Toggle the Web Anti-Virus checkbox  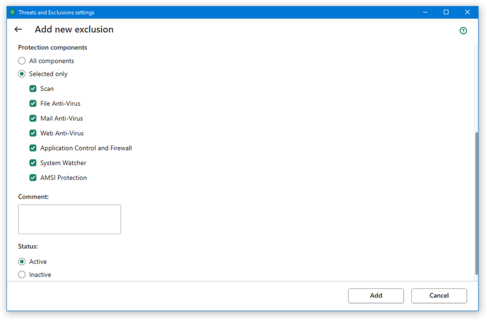point(33,133)
